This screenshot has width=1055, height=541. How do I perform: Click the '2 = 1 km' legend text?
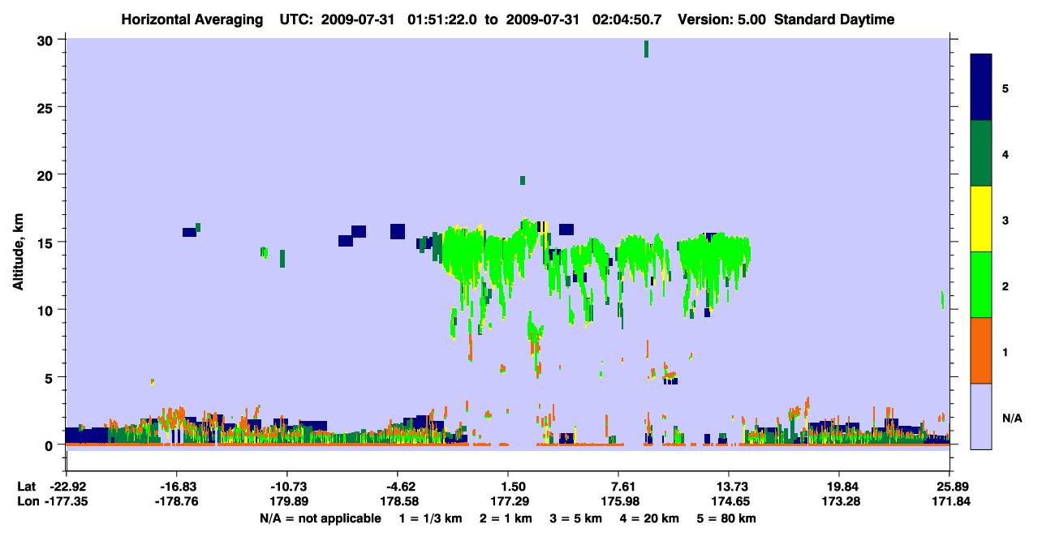(x=506, y=517)
